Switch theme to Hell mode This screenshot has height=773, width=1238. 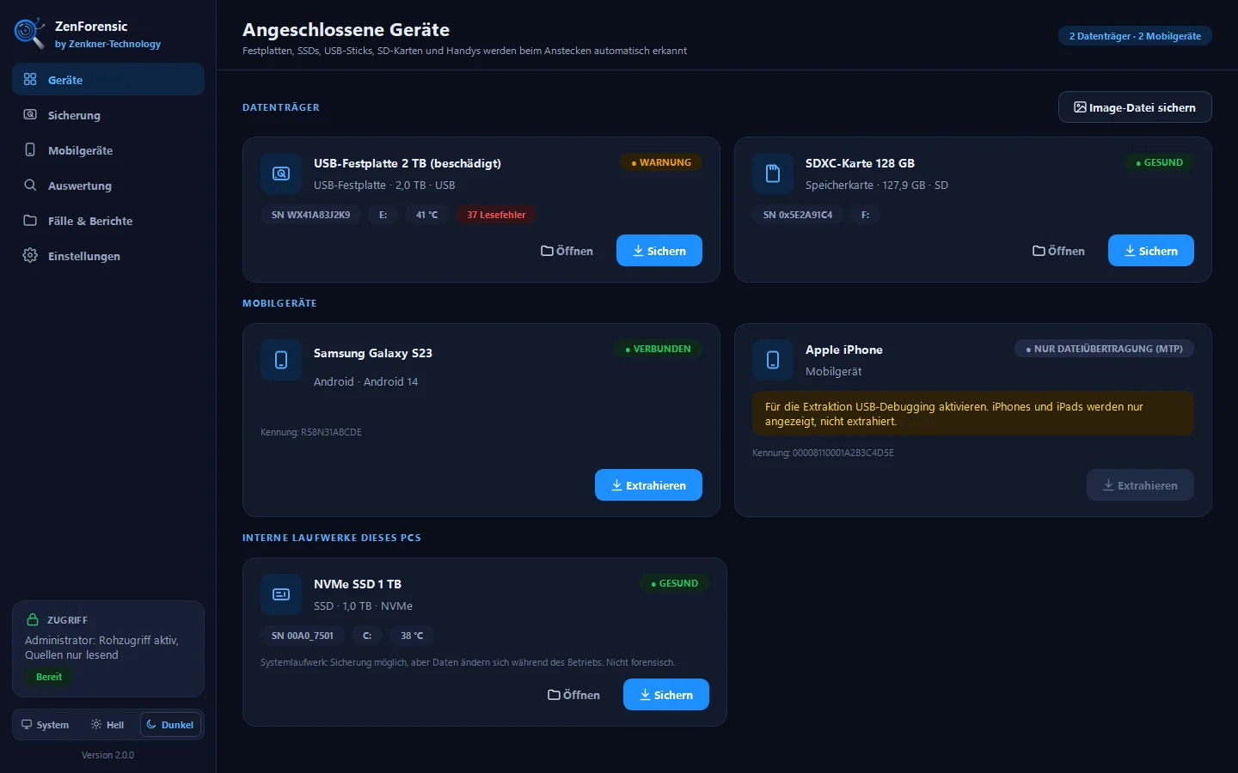(107, 725)
